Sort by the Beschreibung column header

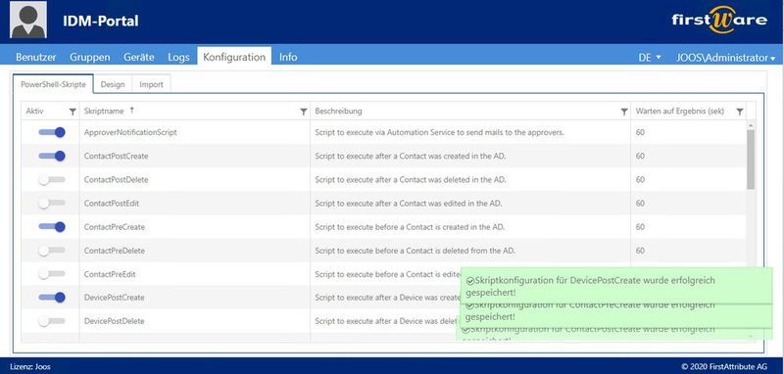(x=338, y=111)
